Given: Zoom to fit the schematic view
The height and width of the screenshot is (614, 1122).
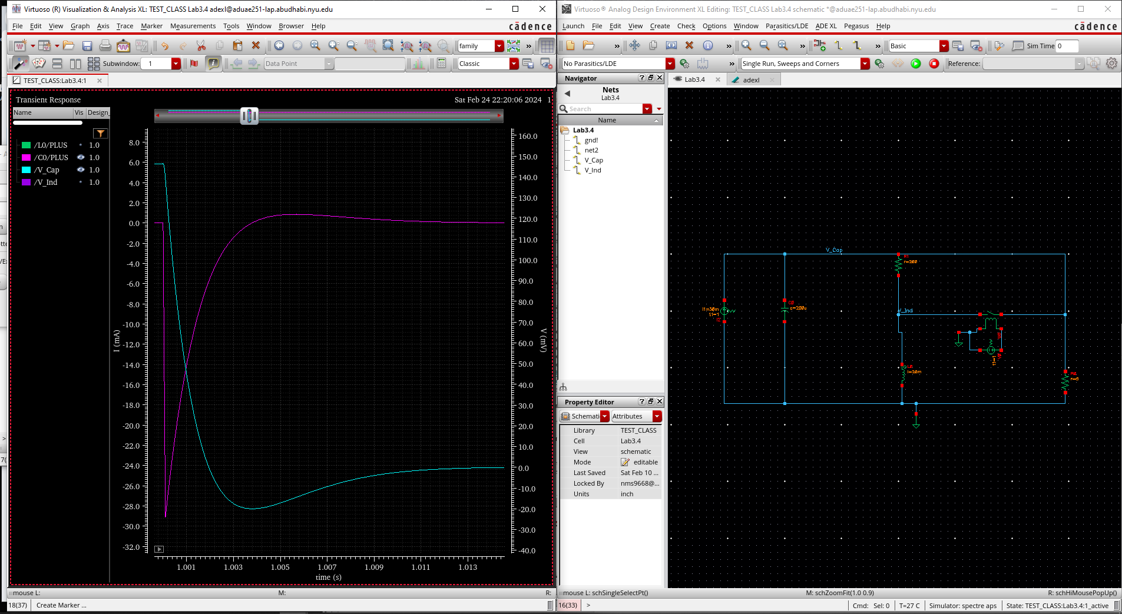Looking at the screenshot, I should click(783, 45).
